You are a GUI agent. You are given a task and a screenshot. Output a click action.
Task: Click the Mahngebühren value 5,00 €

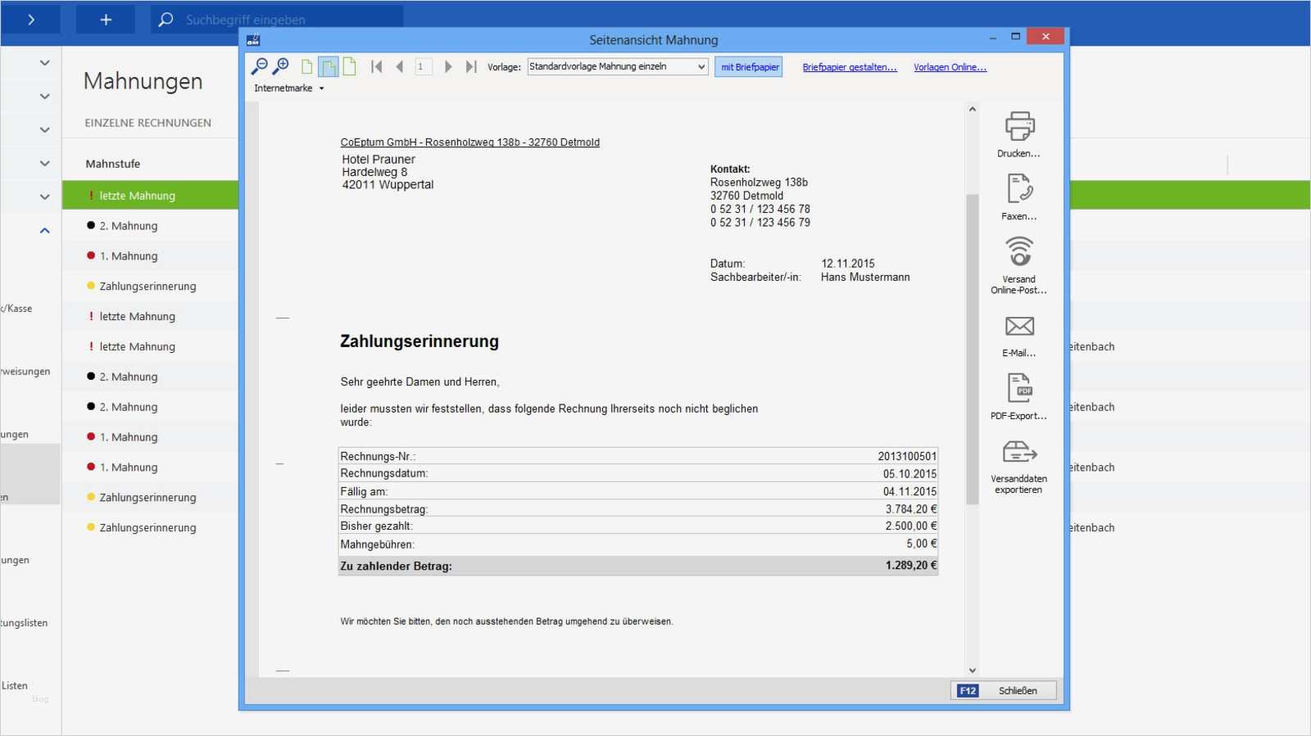tap(922, 544)
